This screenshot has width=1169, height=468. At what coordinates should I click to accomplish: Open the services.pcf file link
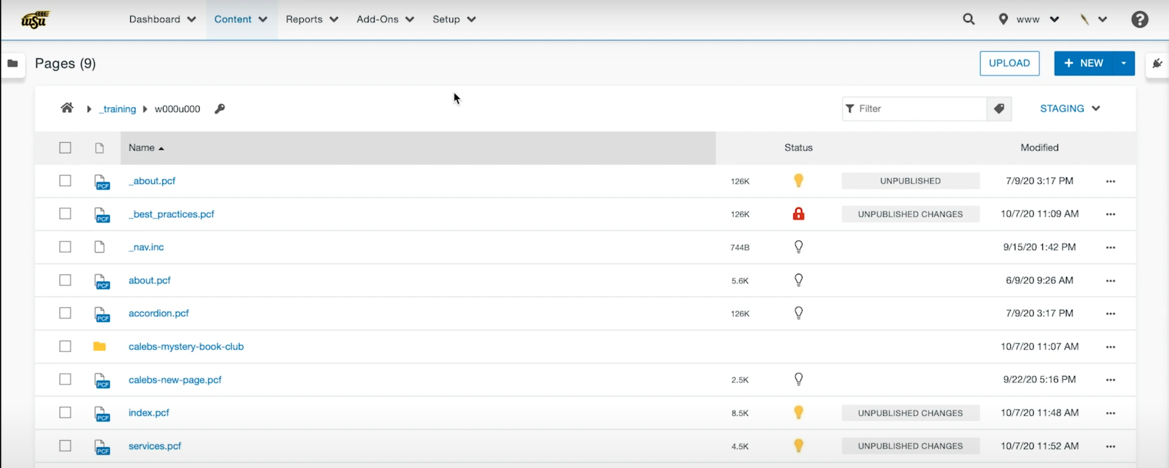pyautogui.click(x=155, y=446)
